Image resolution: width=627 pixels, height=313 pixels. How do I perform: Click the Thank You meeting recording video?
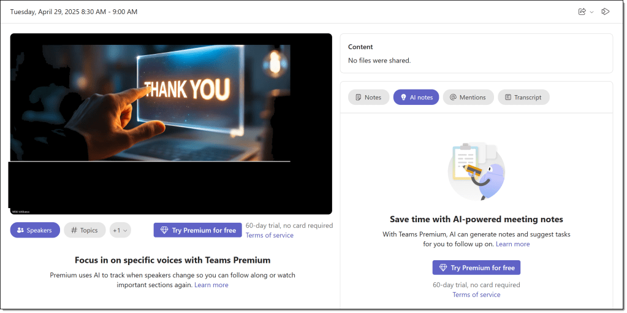point(150,98)
